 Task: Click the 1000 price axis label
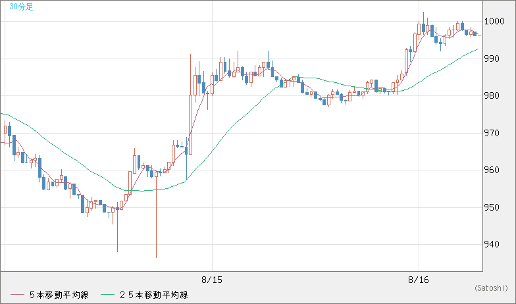pos(494,21)
